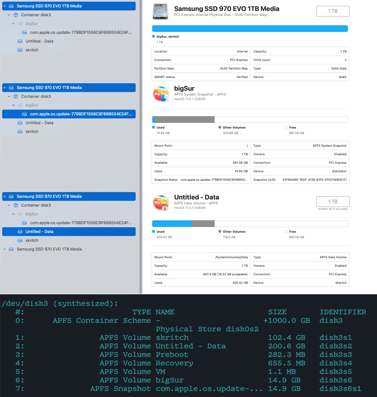
Task: Click the Owners 'Enabled' value
Action: pos(341,266)
